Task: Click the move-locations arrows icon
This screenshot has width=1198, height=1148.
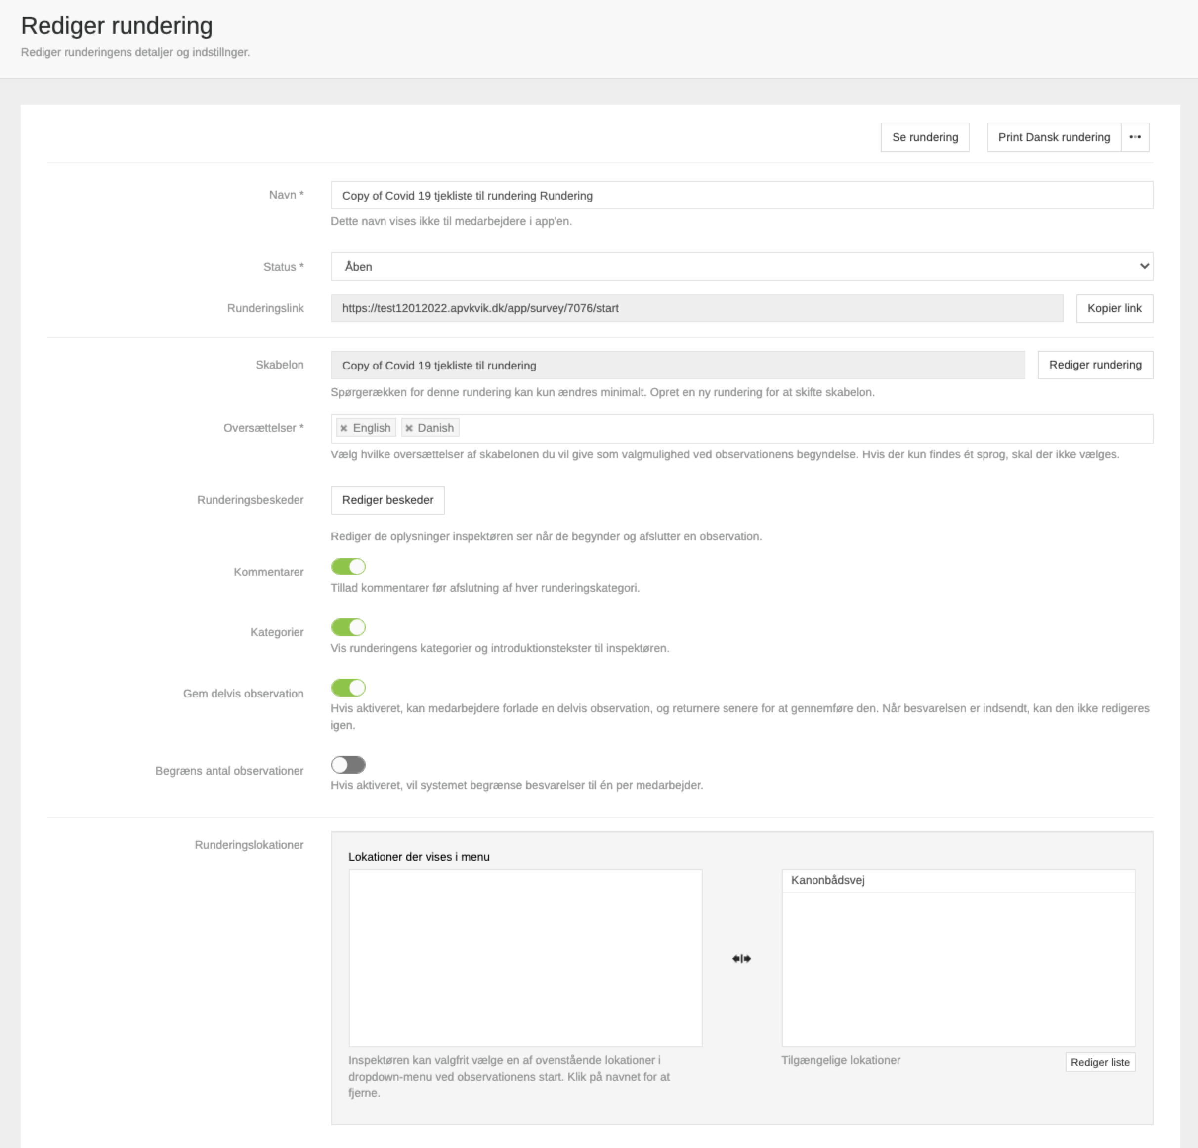Action: pyautogui.click(x=741, y=959)
